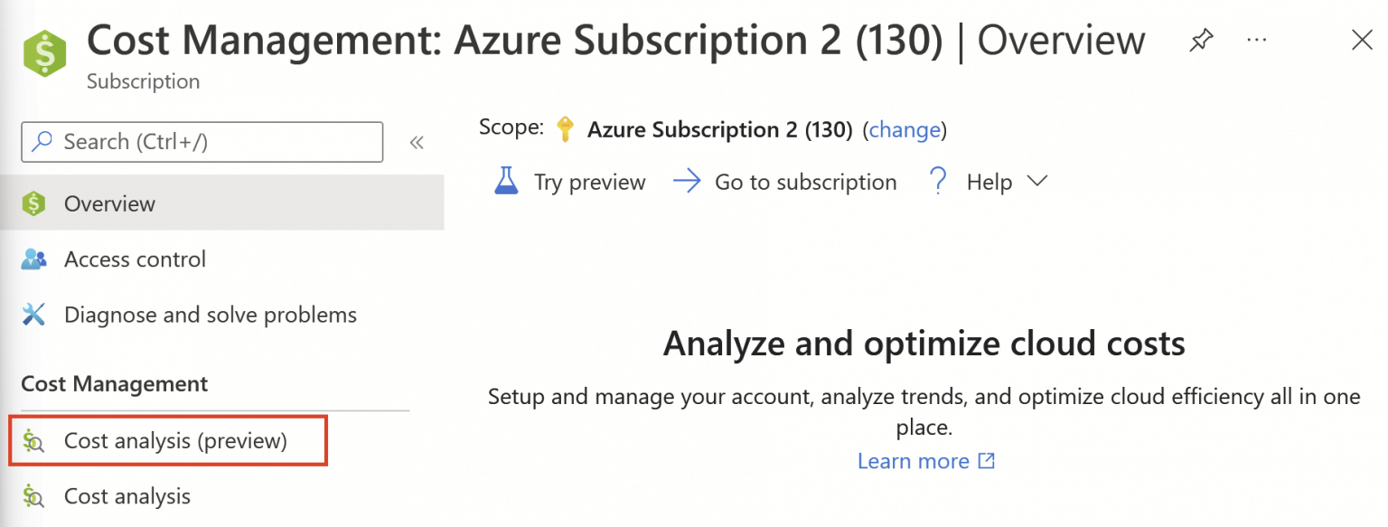Click the Cost Management green dollar logo
This screenshot has width=1388, height=527.
tap(44, 53)
